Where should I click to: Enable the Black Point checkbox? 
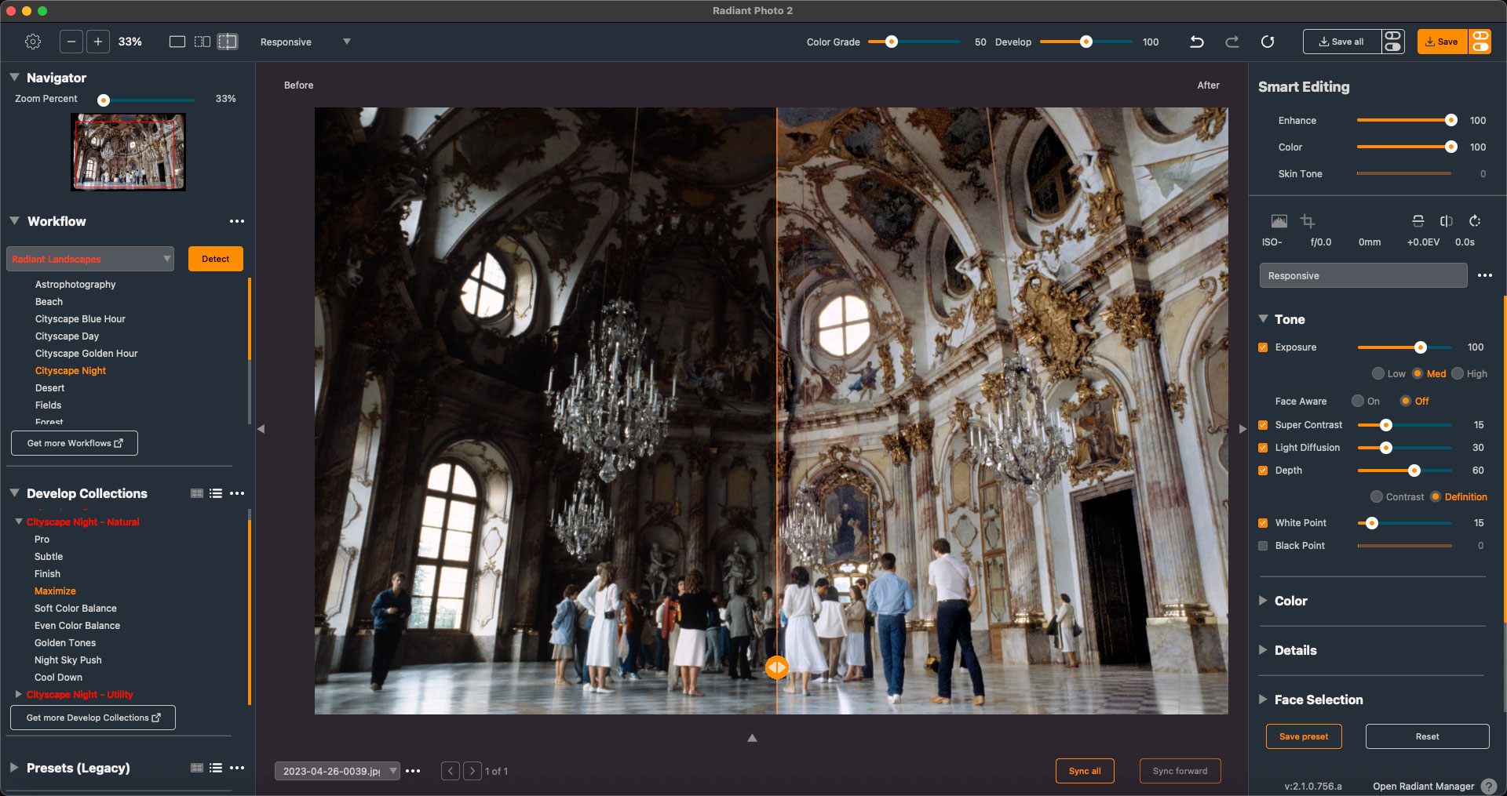pos(1263,546)
